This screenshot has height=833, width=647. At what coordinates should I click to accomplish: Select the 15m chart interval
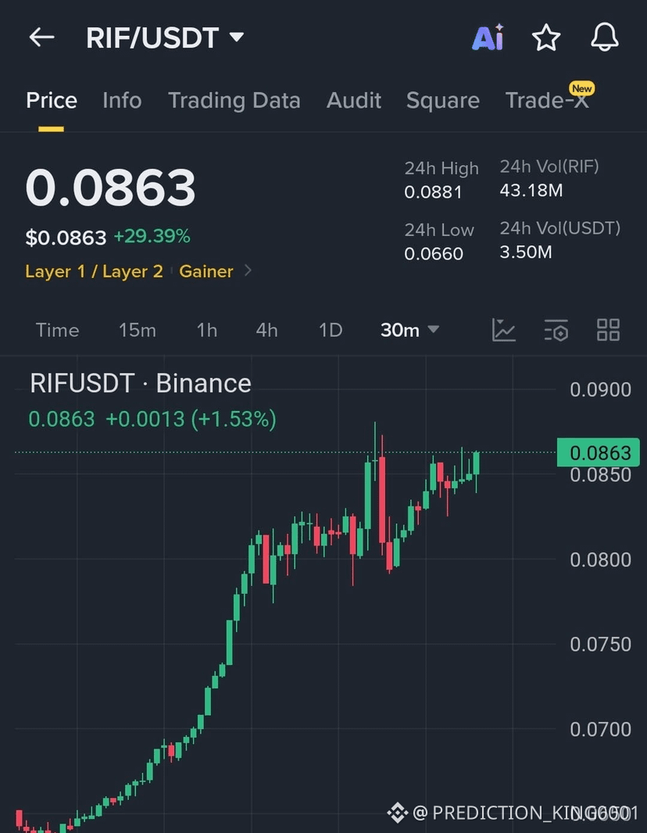pos(138,330)
